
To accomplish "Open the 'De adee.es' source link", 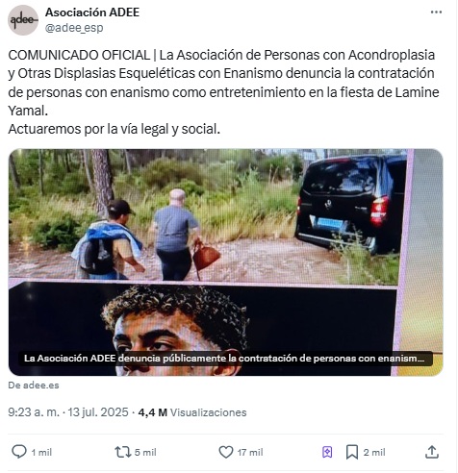I will 34,385.
